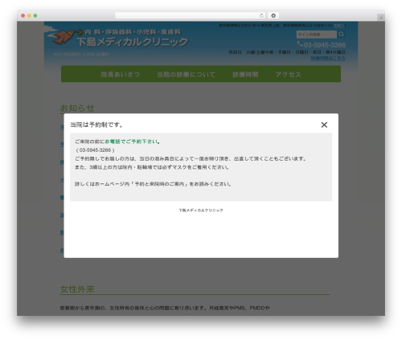
Task: Click the お知らせ section heading
Action: (x=77, y=109)
